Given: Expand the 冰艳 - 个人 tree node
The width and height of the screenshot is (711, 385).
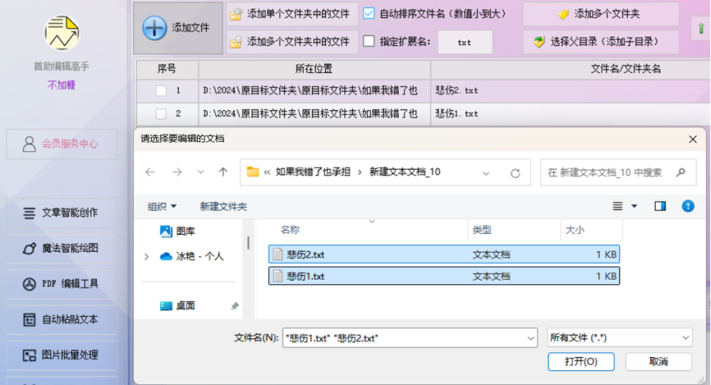Looking at the screenshot, I should pos(147,257).
